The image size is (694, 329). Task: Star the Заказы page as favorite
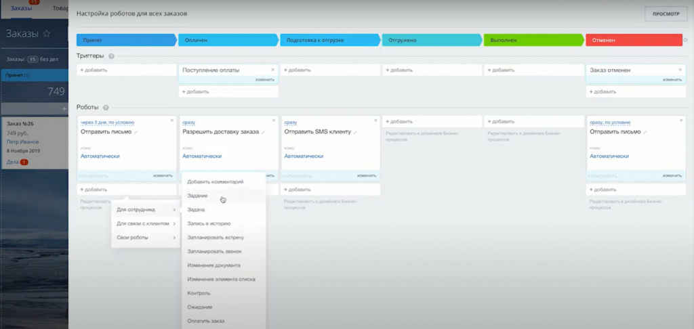47,34
